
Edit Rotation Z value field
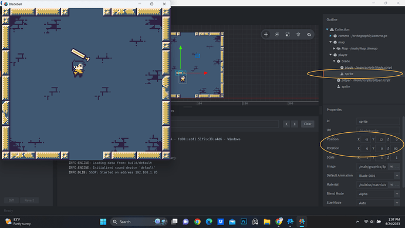click(395, 149)
